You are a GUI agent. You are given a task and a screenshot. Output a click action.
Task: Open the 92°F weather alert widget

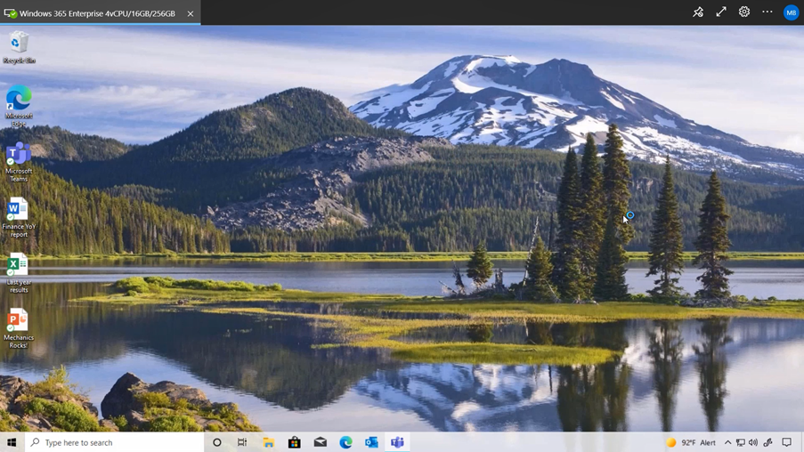pyautogui.click(x=692, y=442)
